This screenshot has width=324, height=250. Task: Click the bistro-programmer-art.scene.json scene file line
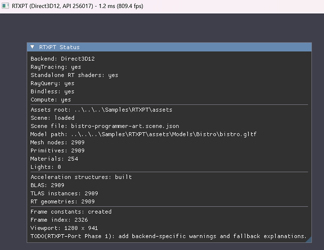[x=105, y=126]
